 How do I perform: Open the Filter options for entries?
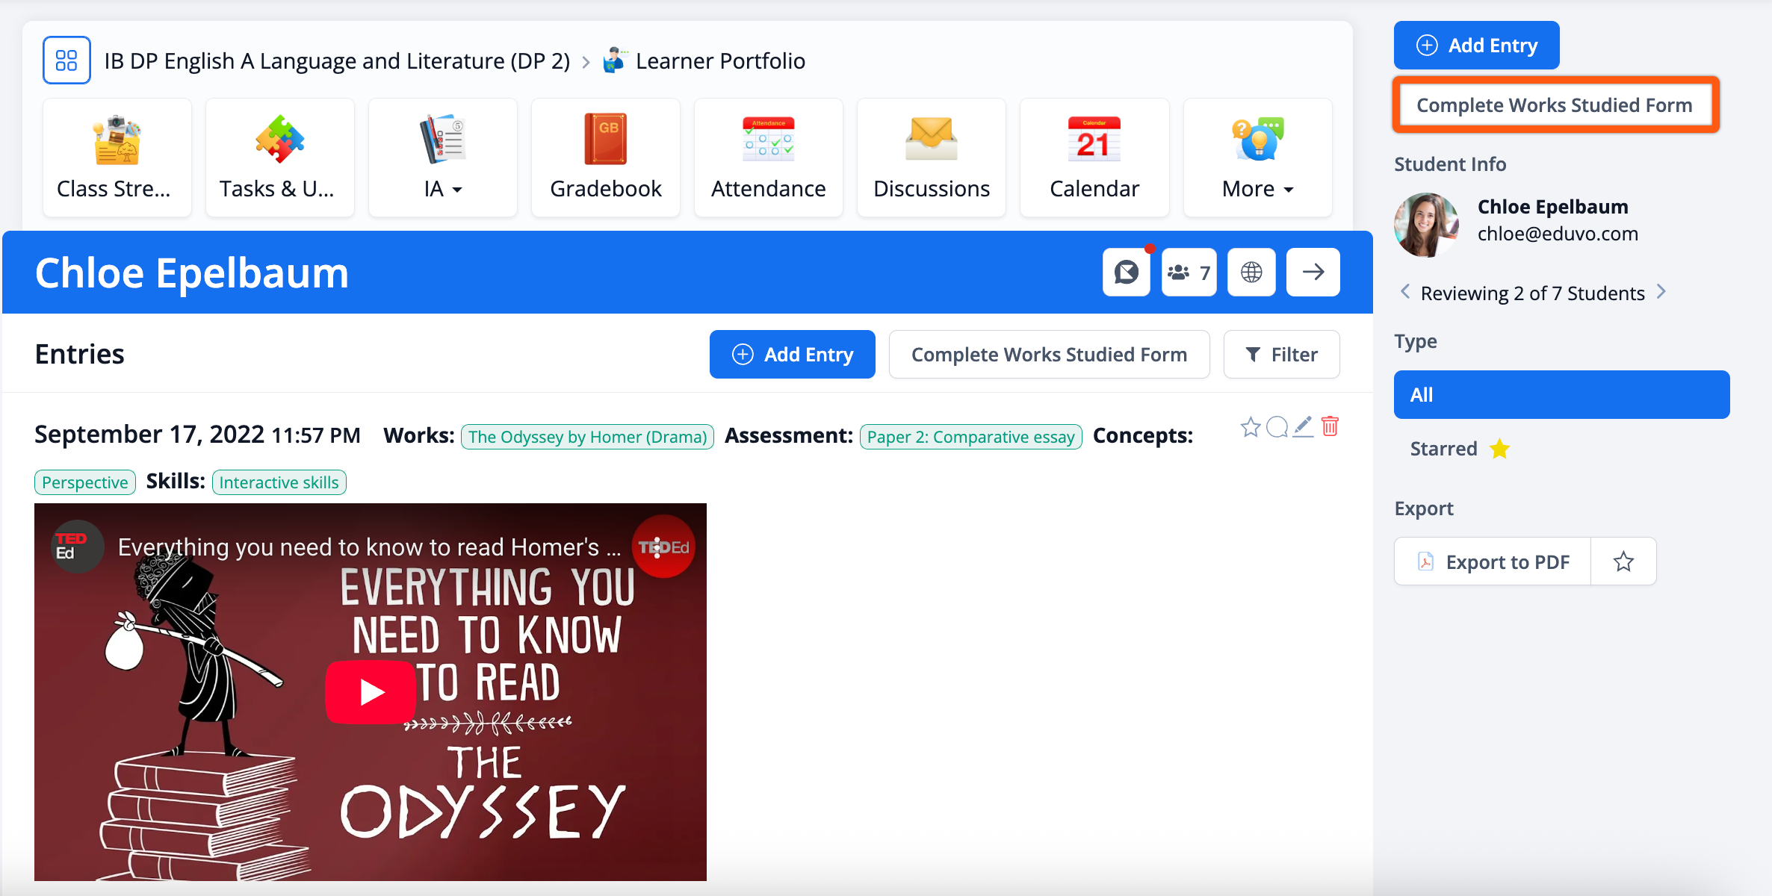[1281, 355]
